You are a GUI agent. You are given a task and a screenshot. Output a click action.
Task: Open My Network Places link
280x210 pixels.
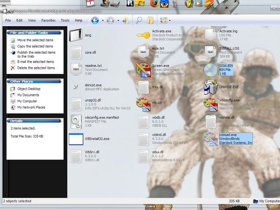[31, 107]
